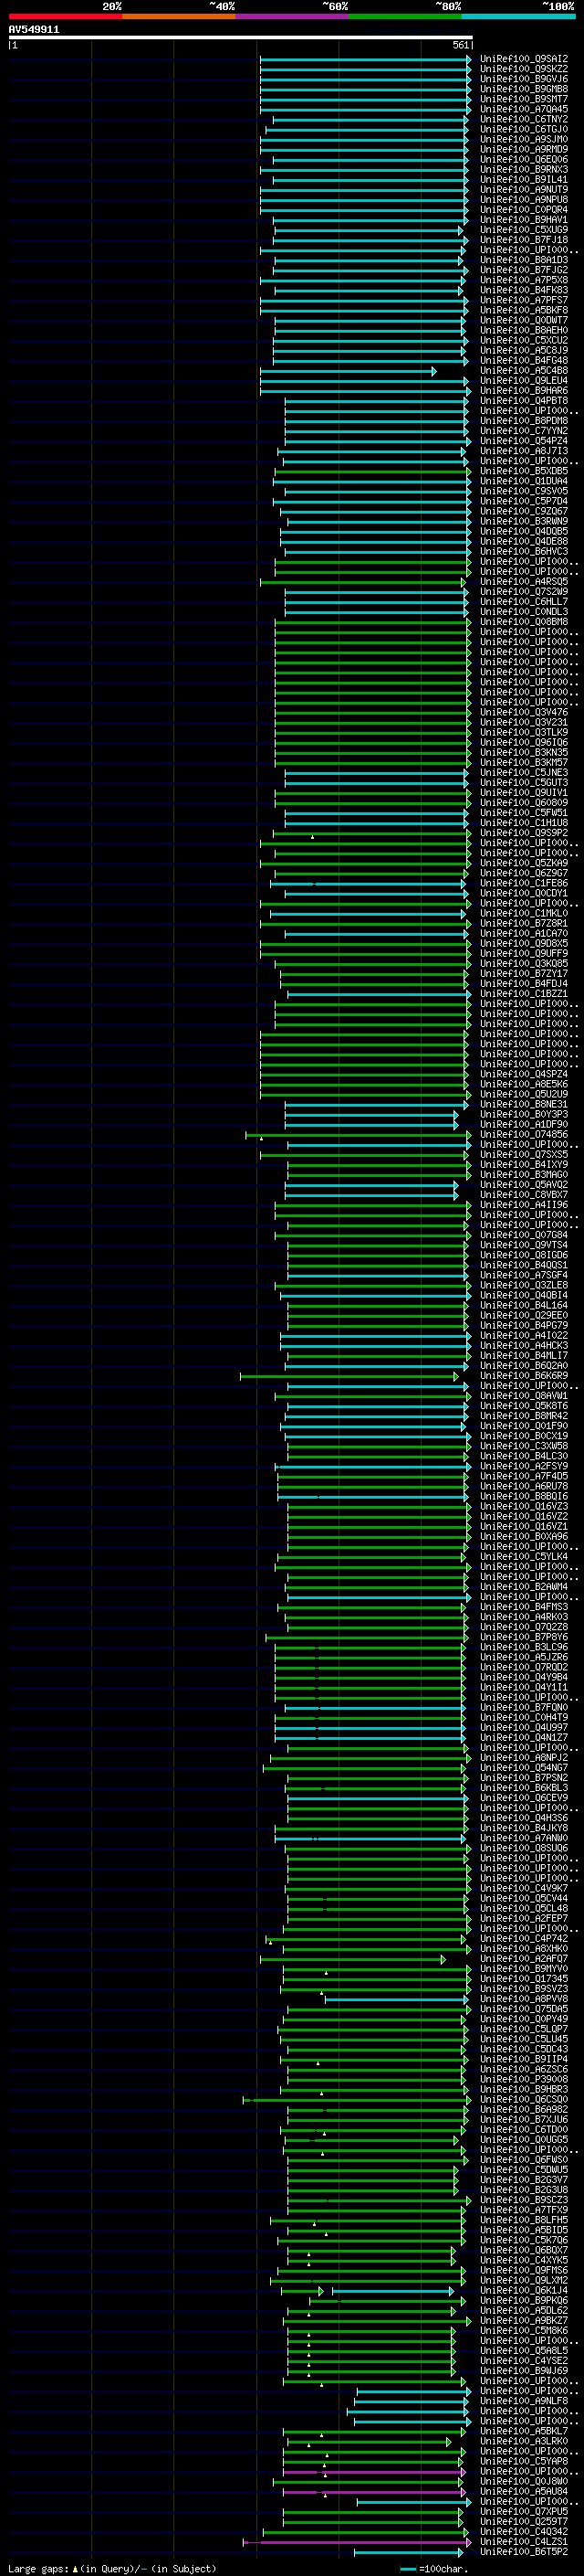Viewport: 584px width, 2576px height.
Task: Select hit label UniRef100_A2FSY9
Action: click(x=524, y=1466)
